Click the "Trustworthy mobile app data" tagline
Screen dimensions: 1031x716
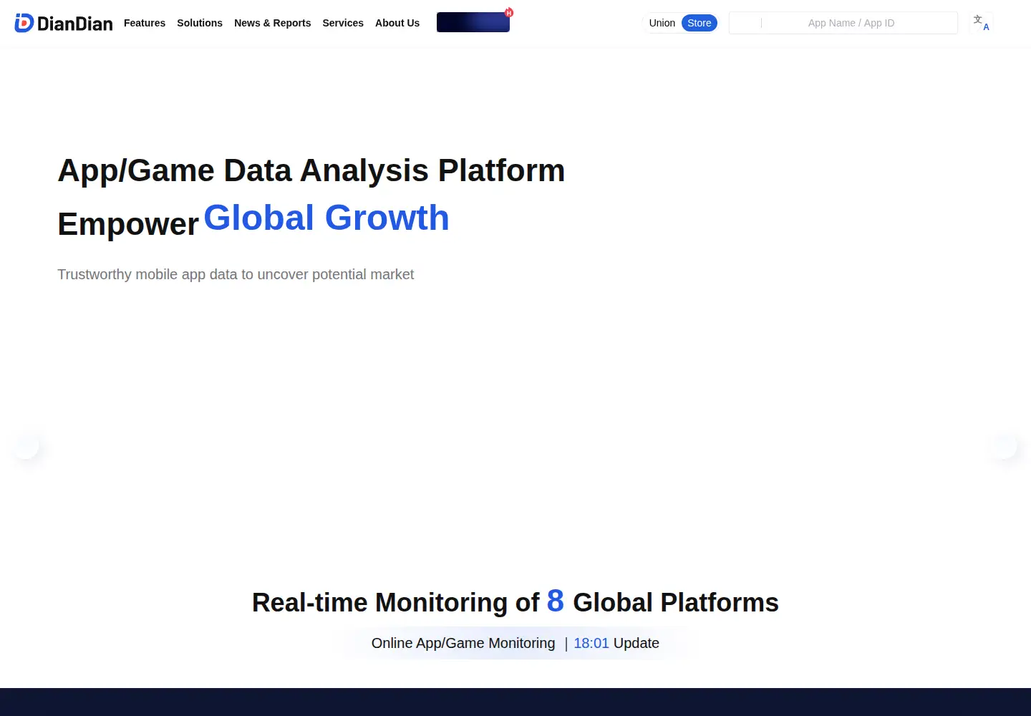[x=236, y=274]
